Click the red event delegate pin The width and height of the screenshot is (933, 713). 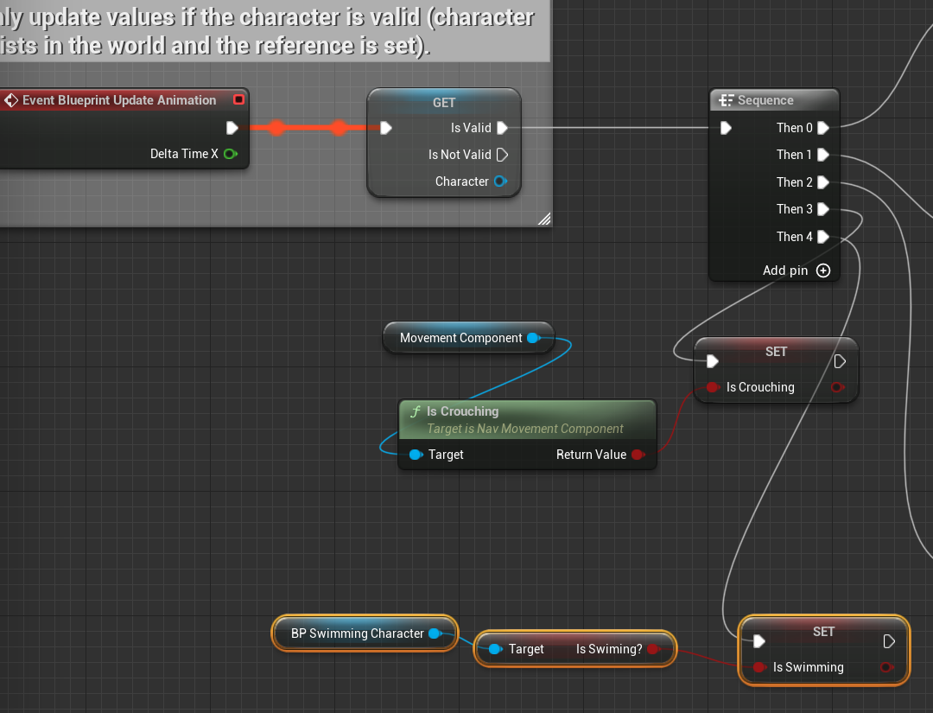[x=239, y=100]
